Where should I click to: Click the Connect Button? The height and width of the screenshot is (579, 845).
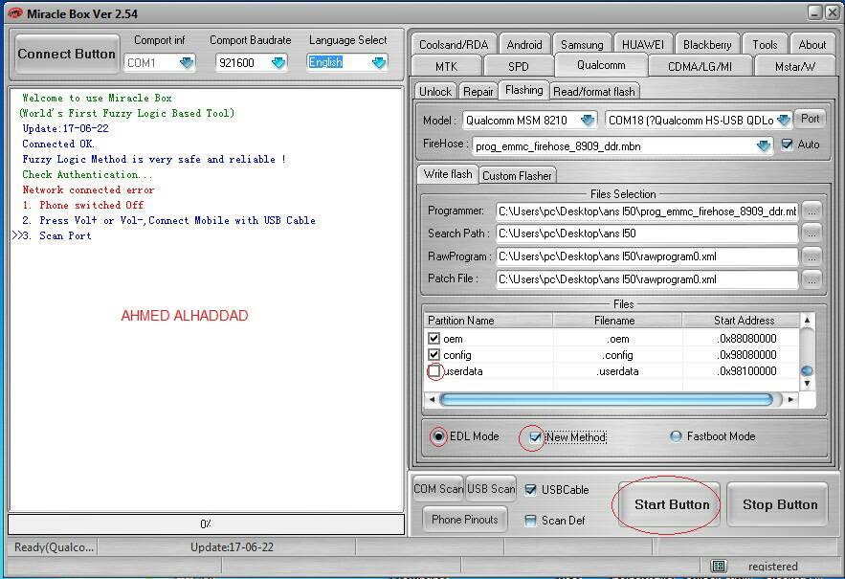tap(66, 54)
